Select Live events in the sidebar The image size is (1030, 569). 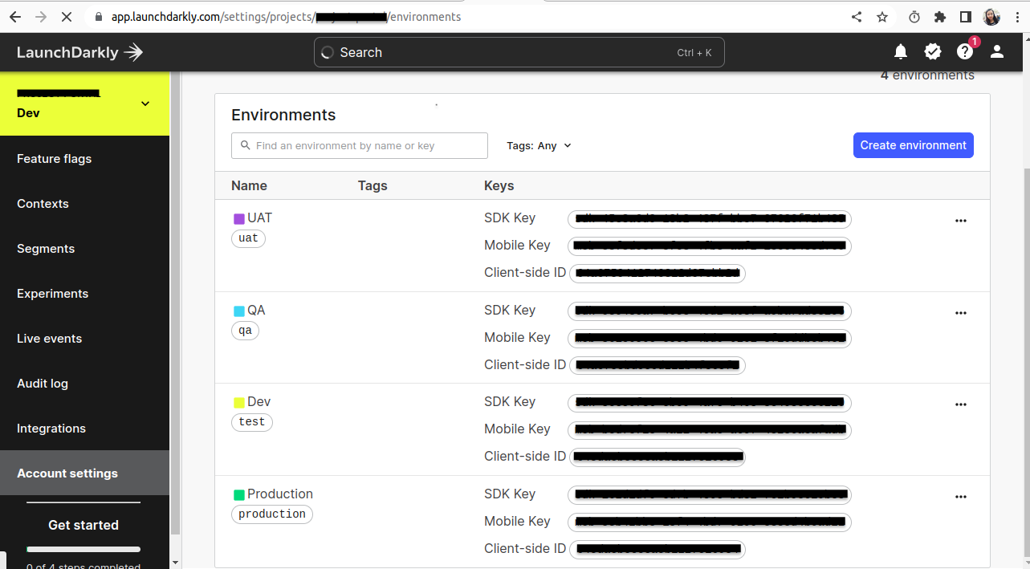click(x=49, y=338)
